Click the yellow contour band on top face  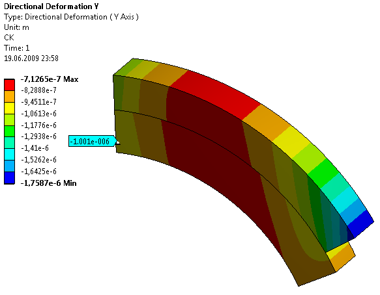(x=291, y=142)
